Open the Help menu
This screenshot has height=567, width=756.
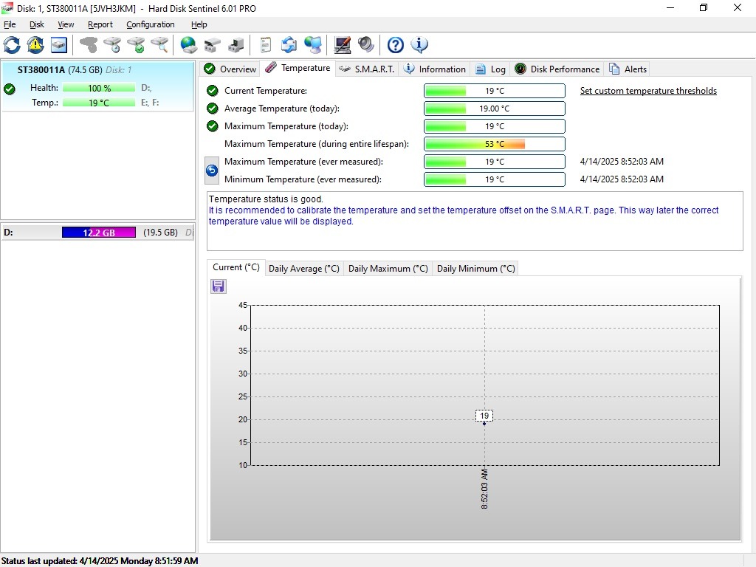(x=199, y=24)
